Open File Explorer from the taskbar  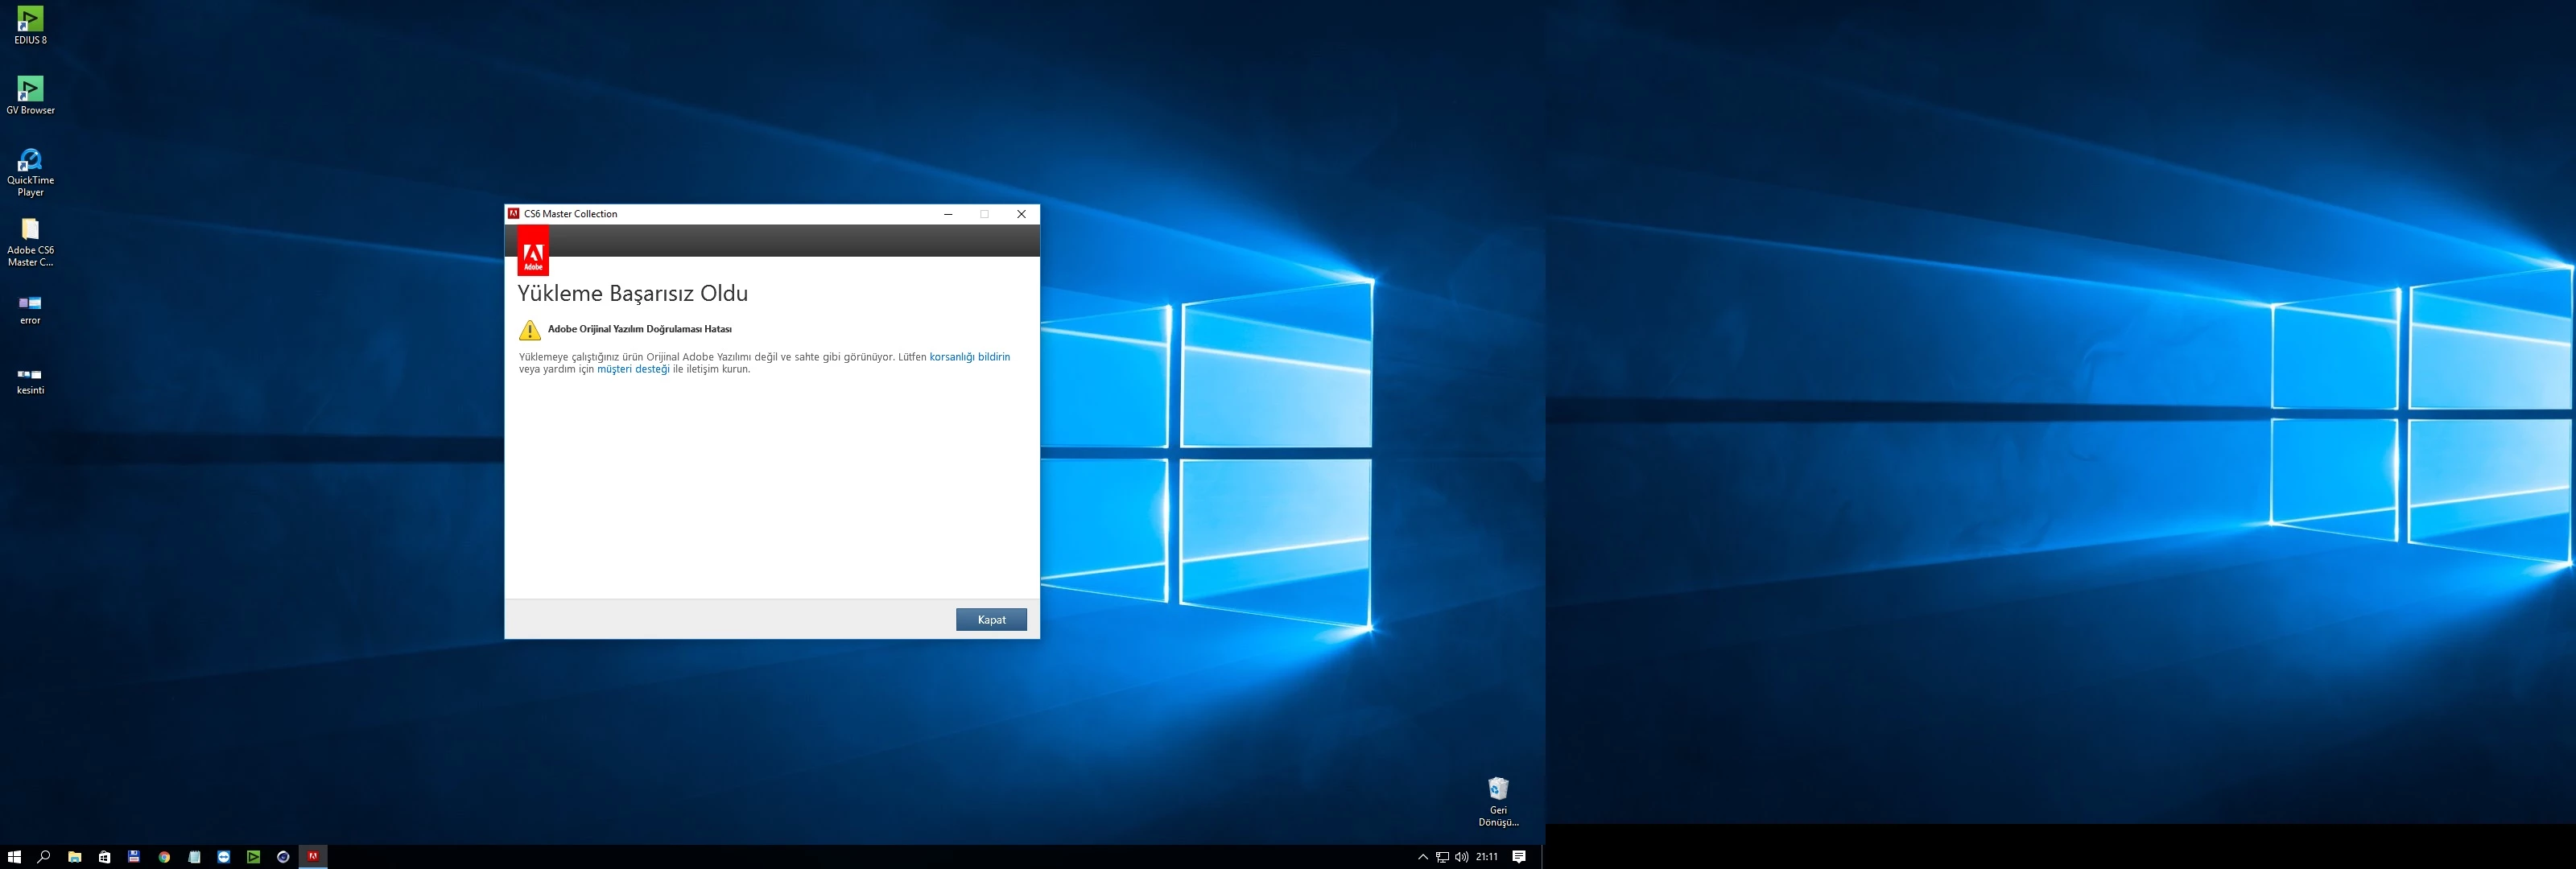coord(74,857)
